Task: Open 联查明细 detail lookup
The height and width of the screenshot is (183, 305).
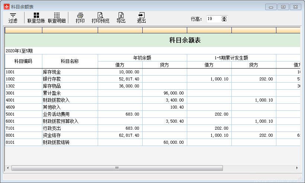Action: coord(57,18)
